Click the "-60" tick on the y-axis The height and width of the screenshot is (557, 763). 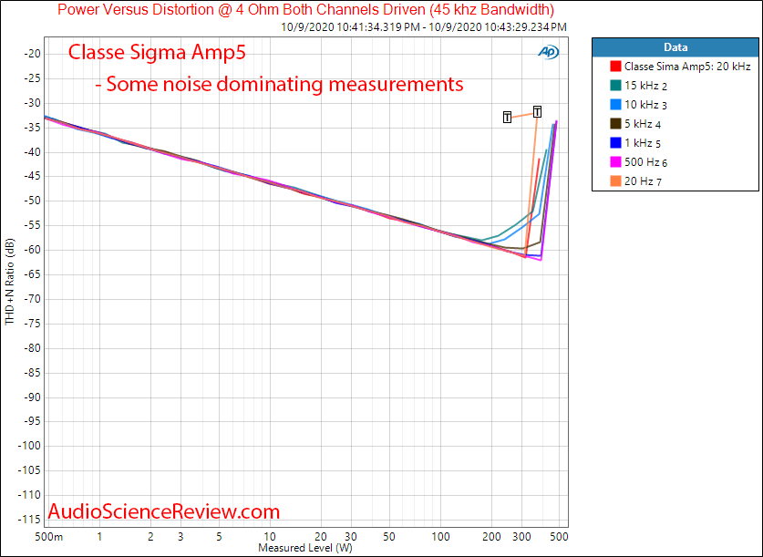(32, 250)
